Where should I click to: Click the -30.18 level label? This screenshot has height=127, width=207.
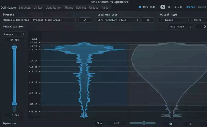coord(33,104)
